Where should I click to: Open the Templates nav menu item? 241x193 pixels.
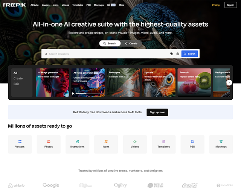pyautogui.click(x=78, y=5)
